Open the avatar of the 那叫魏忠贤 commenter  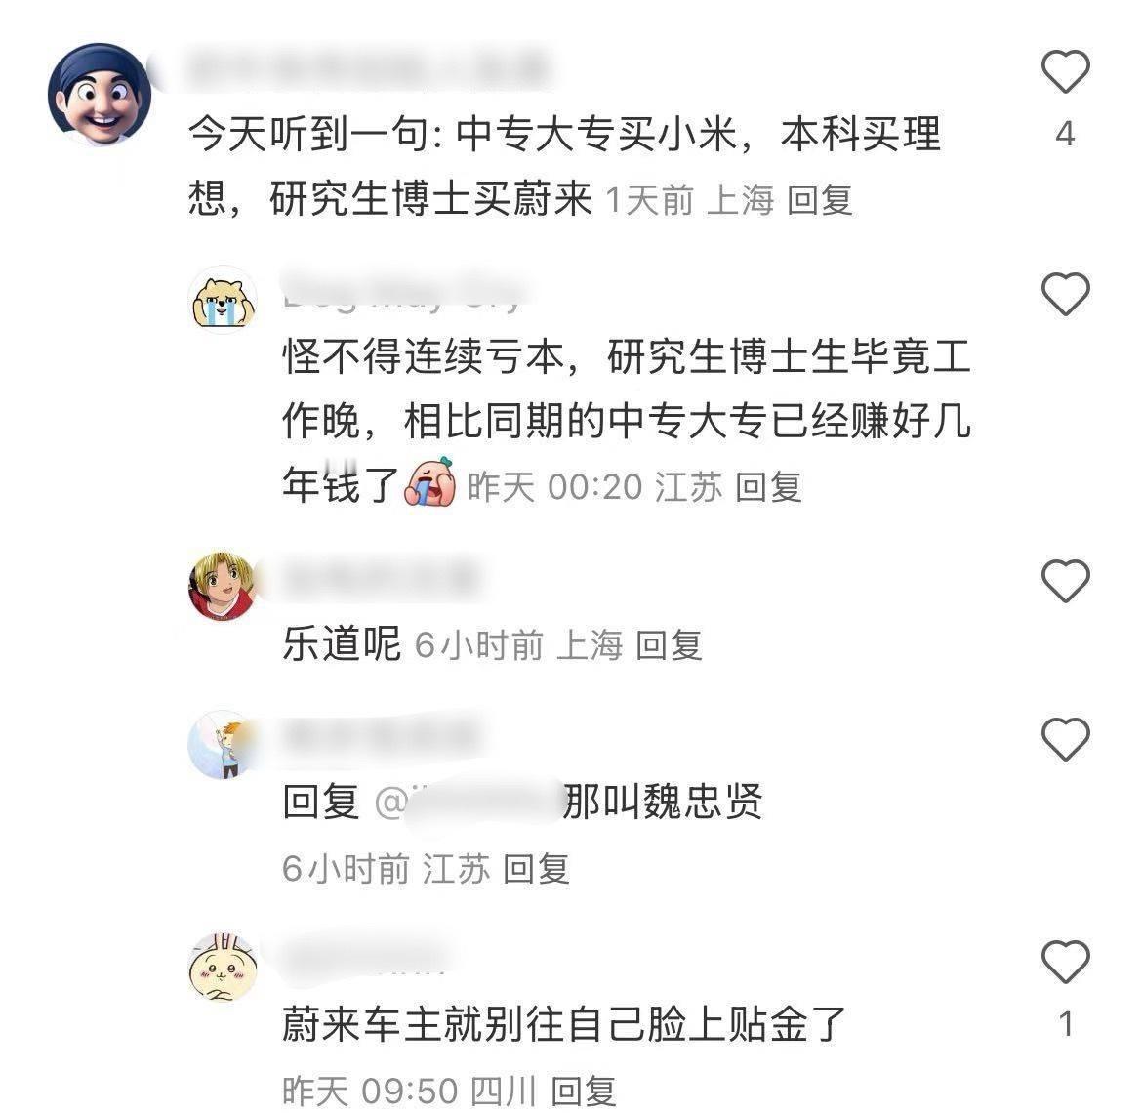click(x=223, y=746)
